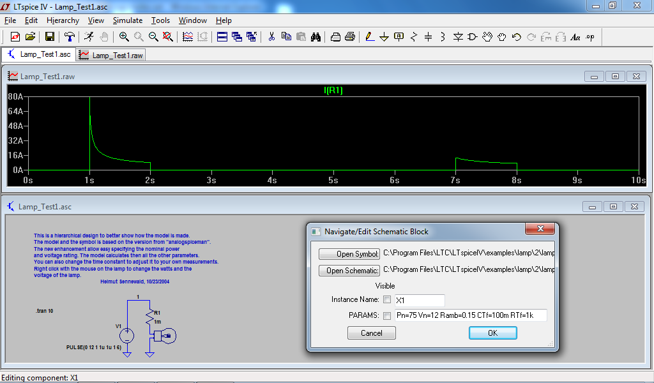This screenshot has width=654, height=383.
Task: Open the Help menu
Action: click(224, 20)
